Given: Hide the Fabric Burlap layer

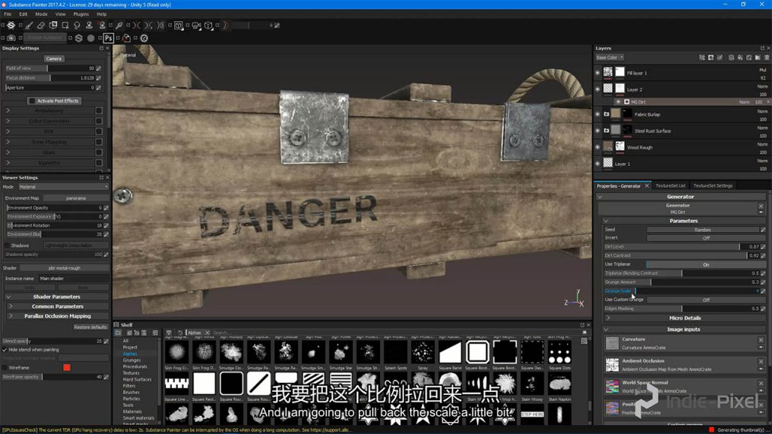Looking at the screenshot, I should pos(598,115).
